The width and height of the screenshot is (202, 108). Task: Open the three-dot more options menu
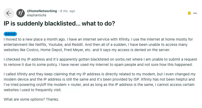(195, 13)
